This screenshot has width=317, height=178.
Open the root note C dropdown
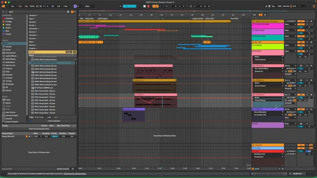80,6
